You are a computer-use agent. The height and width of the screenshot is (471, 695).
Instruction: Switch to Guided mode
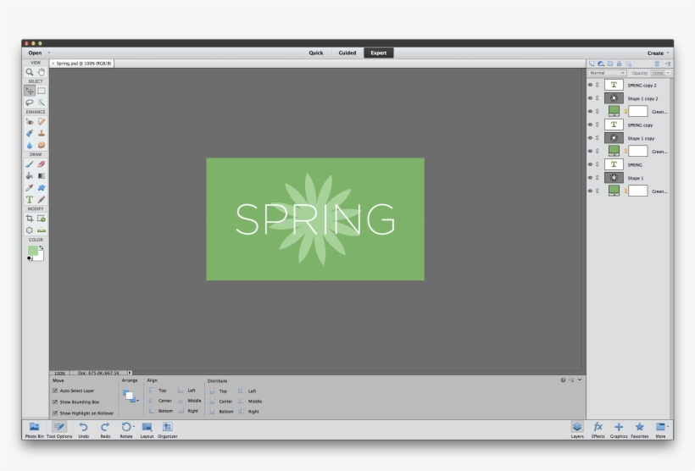tap(347, 53)
